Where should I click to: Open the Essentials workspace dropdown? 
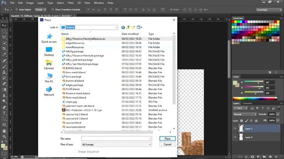(x=269, y=10)
